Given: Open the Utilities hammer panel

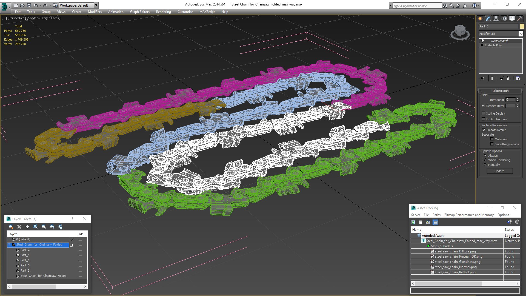Looking at the screenshot, I should coord(520,19).
